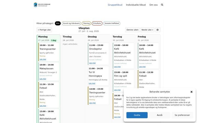Image resolution: width=197 pixels, height=123 pixels.
Task: Click the Ingen aktiviteter text under Tirsdag
Action: point(70,44)
